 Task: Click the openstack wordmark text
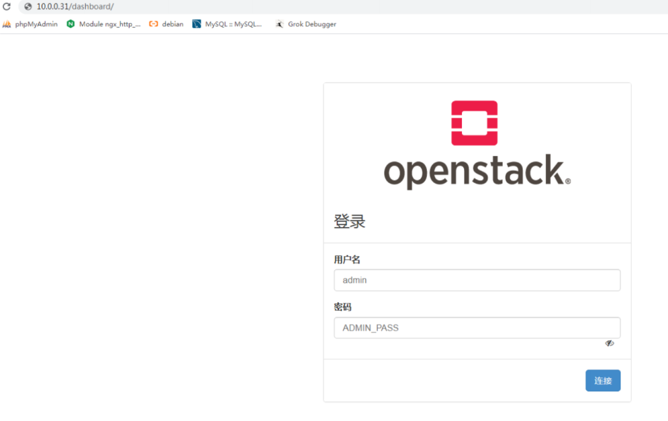pos(477,172)
